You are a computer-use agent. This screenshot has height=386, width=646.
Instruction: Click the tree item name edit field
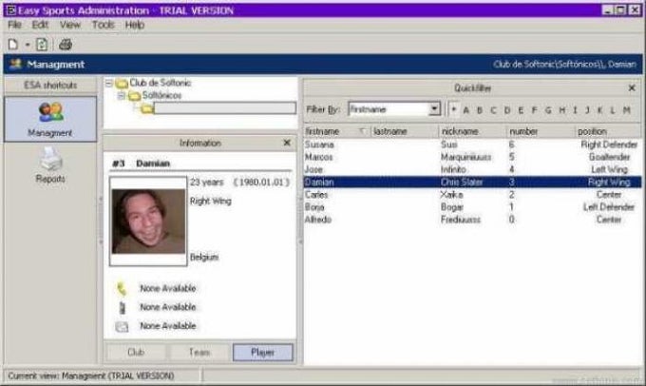pos(224,108)
